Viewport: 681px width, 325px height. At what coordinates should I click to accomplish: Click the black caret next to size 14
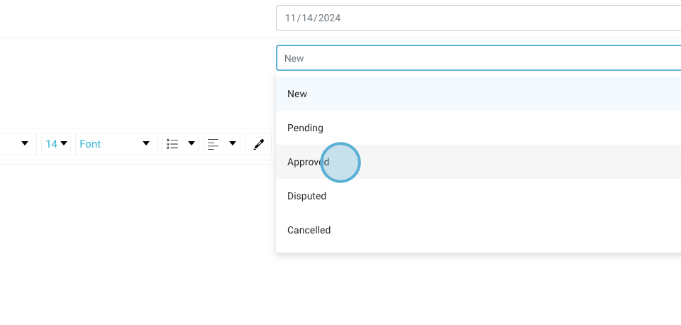coord(65,144)
